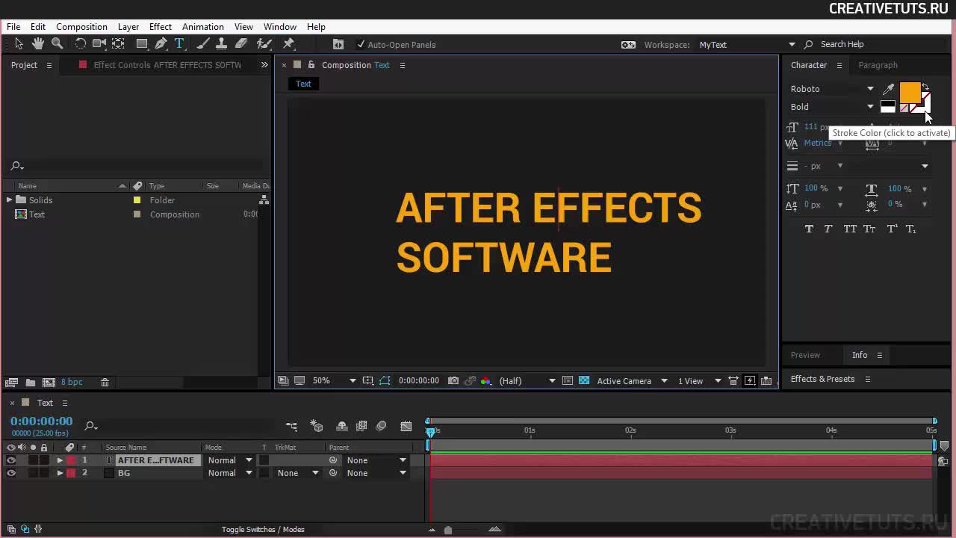Open the Graph Editor icon in timeline

tap(406, 427)
